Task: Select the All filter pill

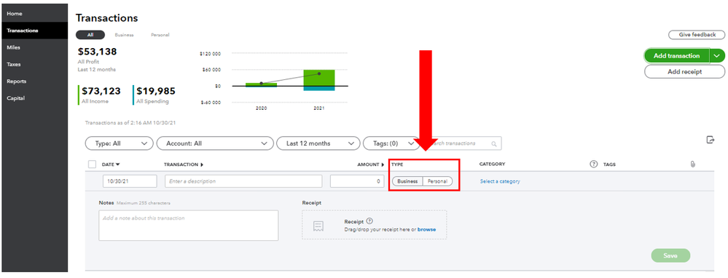Action: click(x=90, y=35)
